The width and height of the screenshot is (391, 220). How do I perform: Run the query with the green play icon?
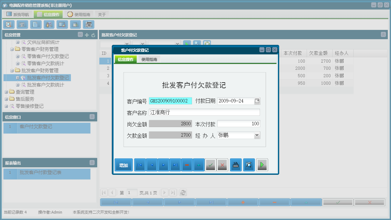pos(262,164)
